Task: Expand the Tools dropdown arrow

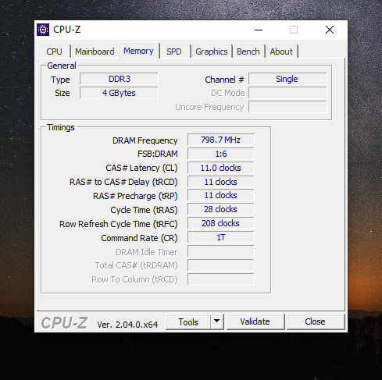Action: click(216, 322)
